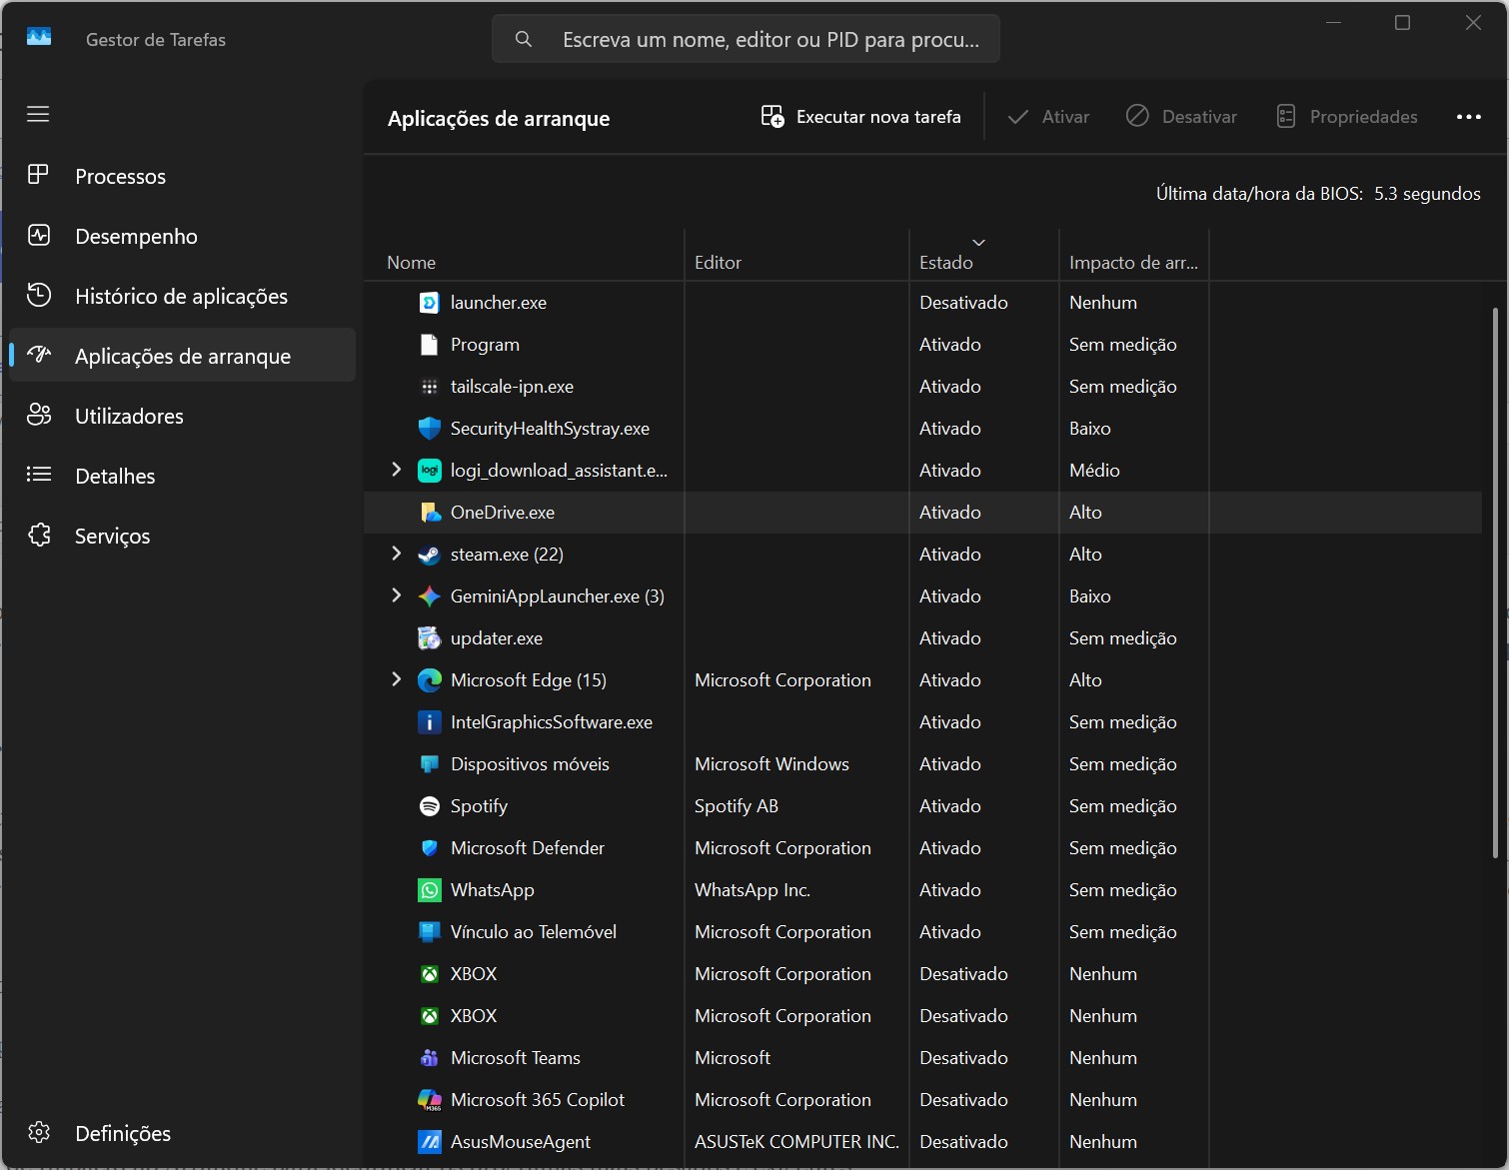The width and height of the screenshot is (1509, 1170).
Task: Click the GeminiAppLauncher star icon
Action: [430, 595]
